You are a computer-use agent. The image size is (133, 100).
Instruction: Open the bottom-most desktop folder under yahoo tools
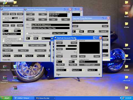tap(126, 89)
